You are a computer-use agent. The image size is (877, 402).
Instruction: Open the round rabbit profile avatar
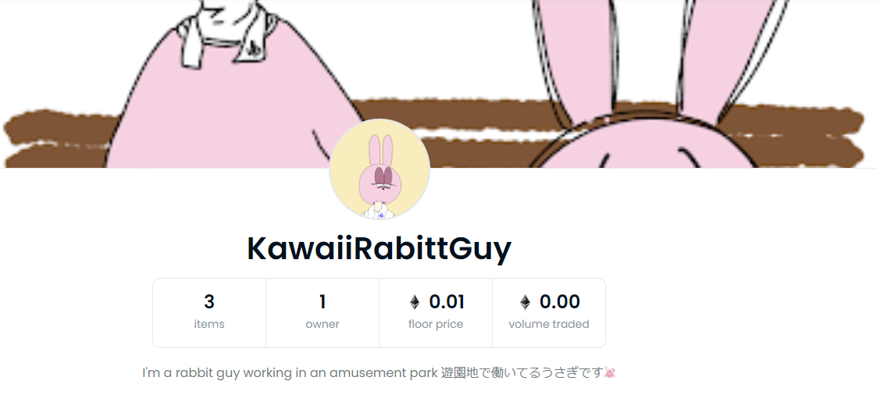(380, 169)
